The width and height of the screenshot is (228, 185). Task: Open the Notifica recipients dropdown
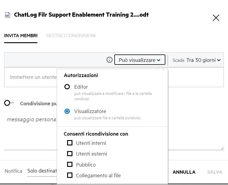pos(42,171)
